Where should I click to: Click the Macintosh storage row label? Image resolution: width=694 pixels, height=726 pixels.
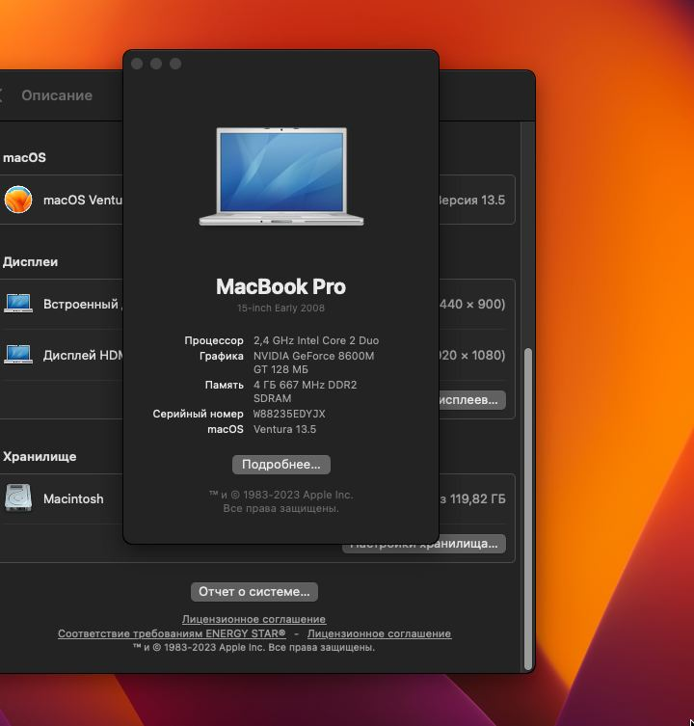[73, 498]
